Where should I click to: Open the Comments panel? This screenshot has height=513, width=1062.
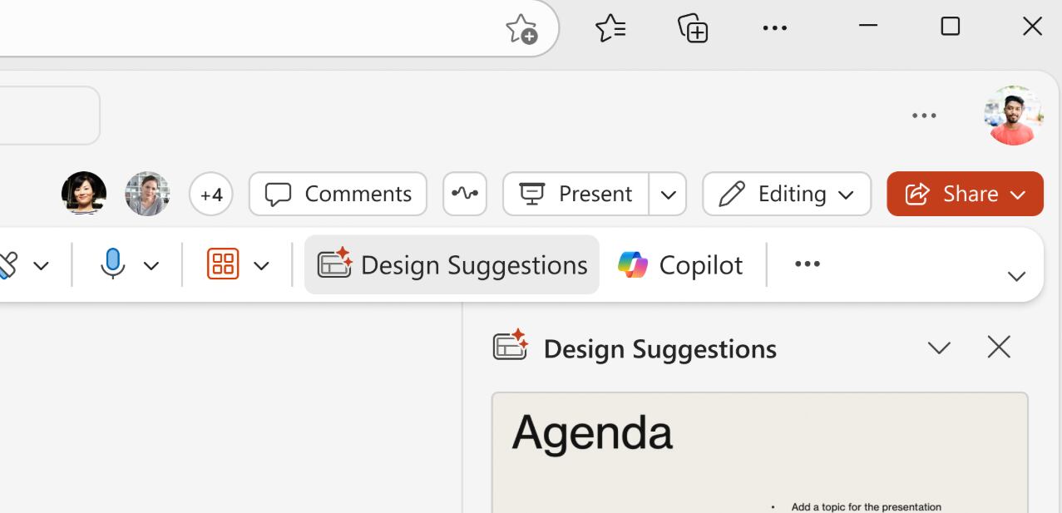(337, 194)
